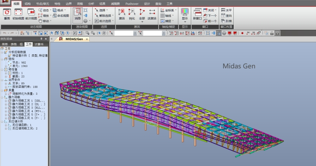Click 竖向 vertical window layout icon
The width and height of the screenshot is (316, 166).
(x=223, y=15)
